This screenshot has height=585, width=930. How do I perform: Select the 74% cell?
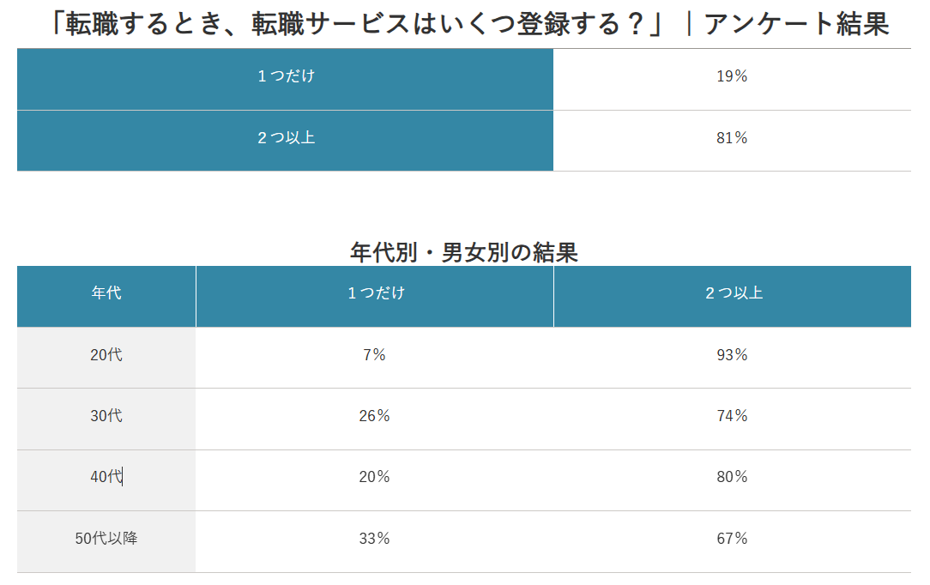(732, 416)
